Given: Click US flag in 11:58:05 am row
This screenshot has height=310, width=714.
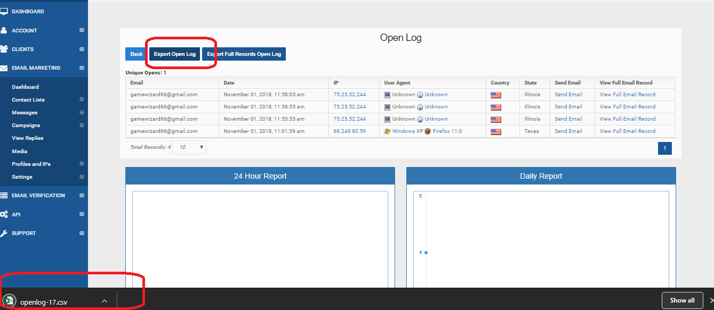Looking at the screenshot, I should click(x=496, y=95).
